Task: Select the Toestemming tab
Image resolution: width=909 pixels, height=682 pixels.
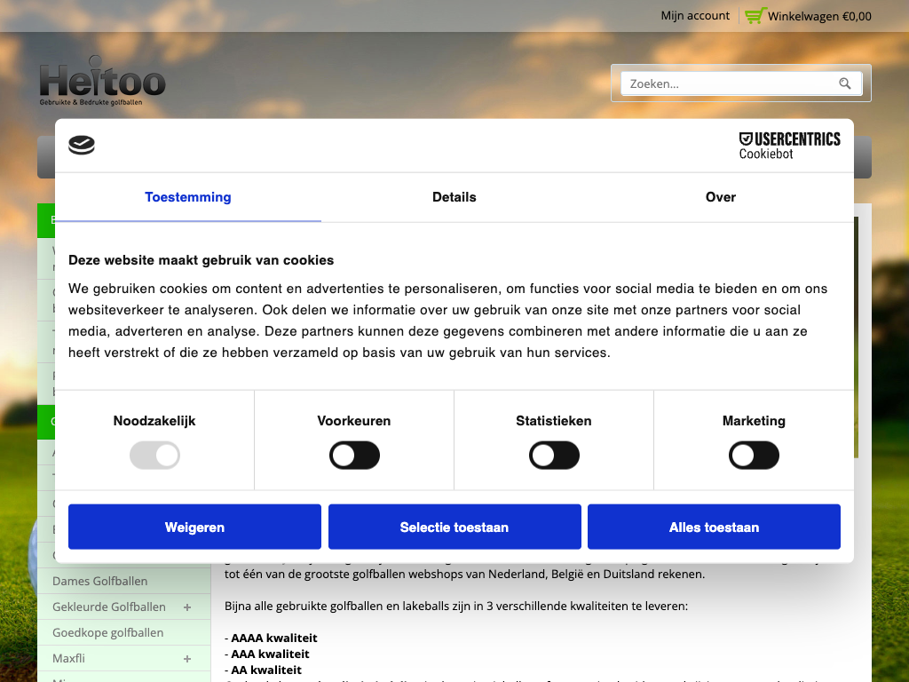Action: coord(188,197)
